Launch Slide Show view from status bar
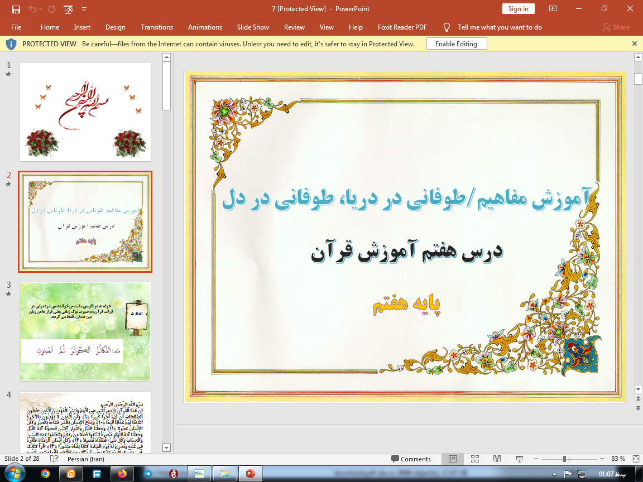The width and height of the screenshot is (643, 482). tap(519, 459)
